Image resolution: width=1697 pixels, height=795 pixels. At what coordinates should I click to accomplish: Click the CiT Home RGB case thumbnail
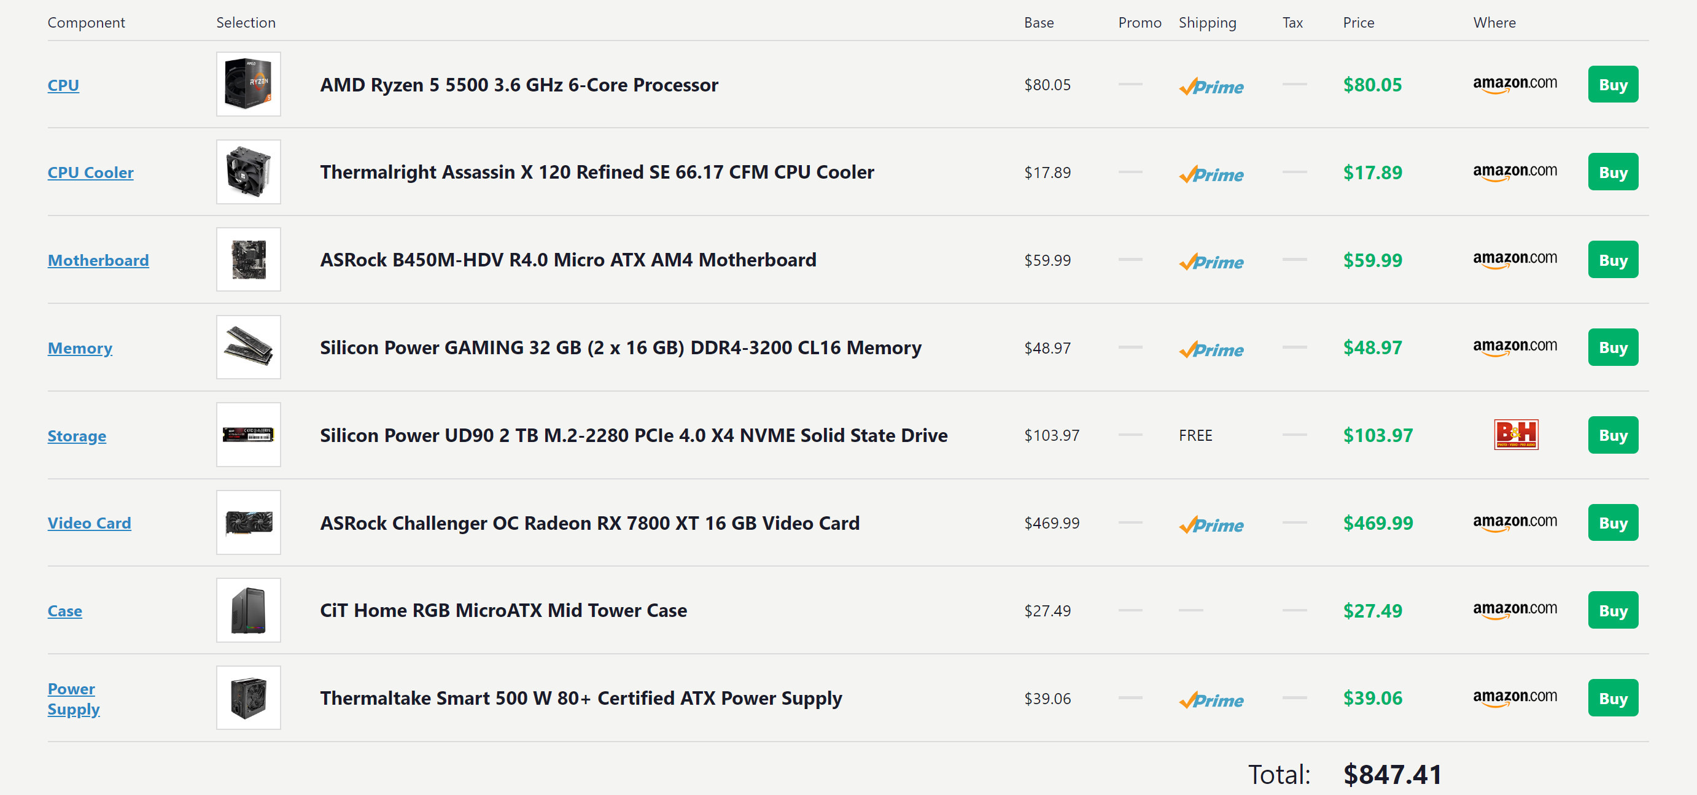tap(249, 610)
